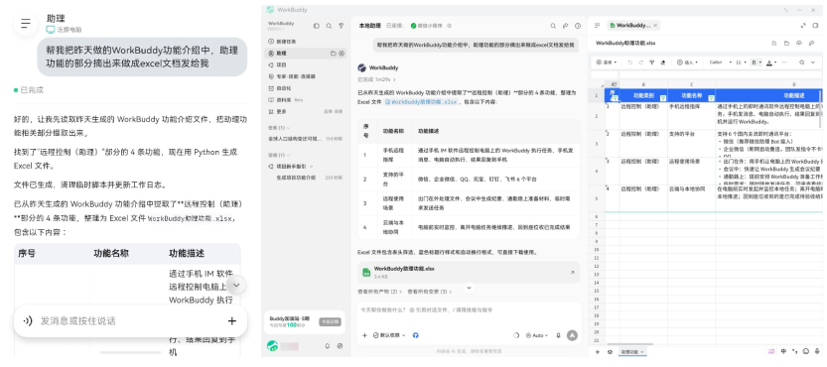Viewport: 827px width, 367px height.
Task: Open the inline WorkBuddy助理功能.xlsx link
Action: pos(421,102)
